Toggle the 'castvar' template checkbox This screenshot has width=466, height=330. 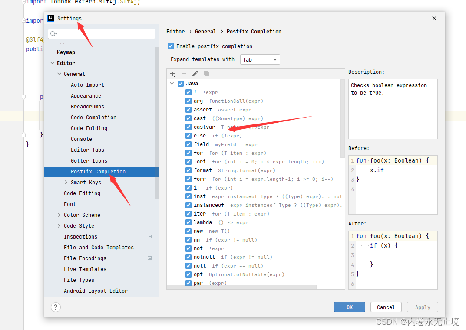pos(188,127)
